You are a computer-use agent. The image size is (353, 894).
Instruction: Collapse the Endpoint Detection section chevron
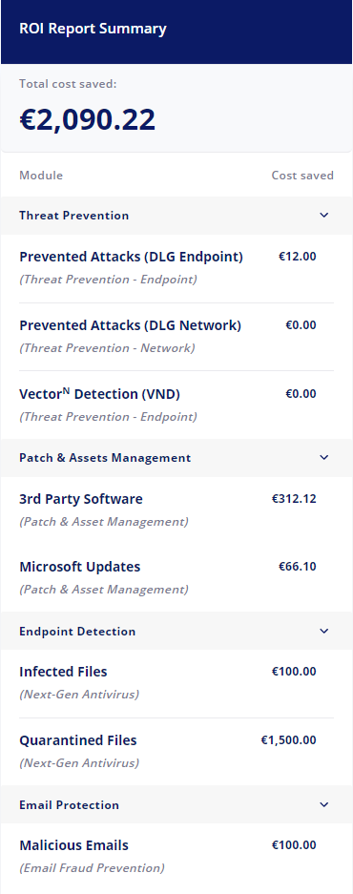point(324,631)
